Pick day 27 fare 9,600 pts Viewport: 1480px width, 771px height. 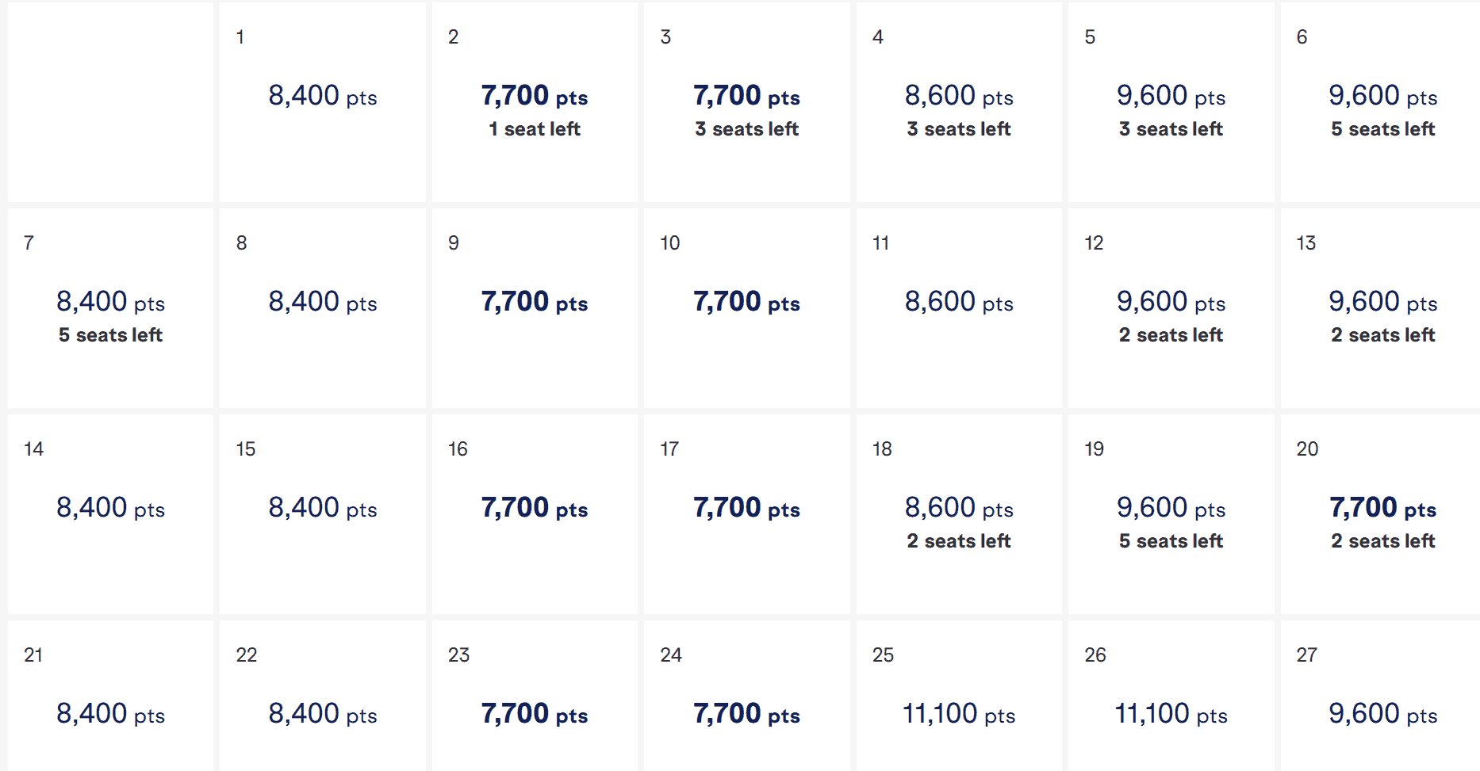click(1380, 696)
